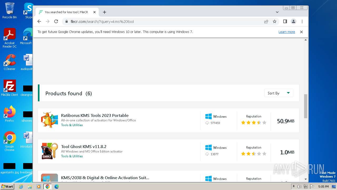Click the Ratiborus reputation star rating

(x=254, y=122)
